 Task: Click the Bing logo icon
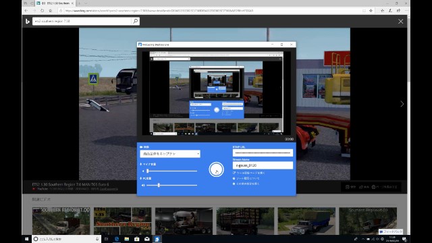click(28, 21)
